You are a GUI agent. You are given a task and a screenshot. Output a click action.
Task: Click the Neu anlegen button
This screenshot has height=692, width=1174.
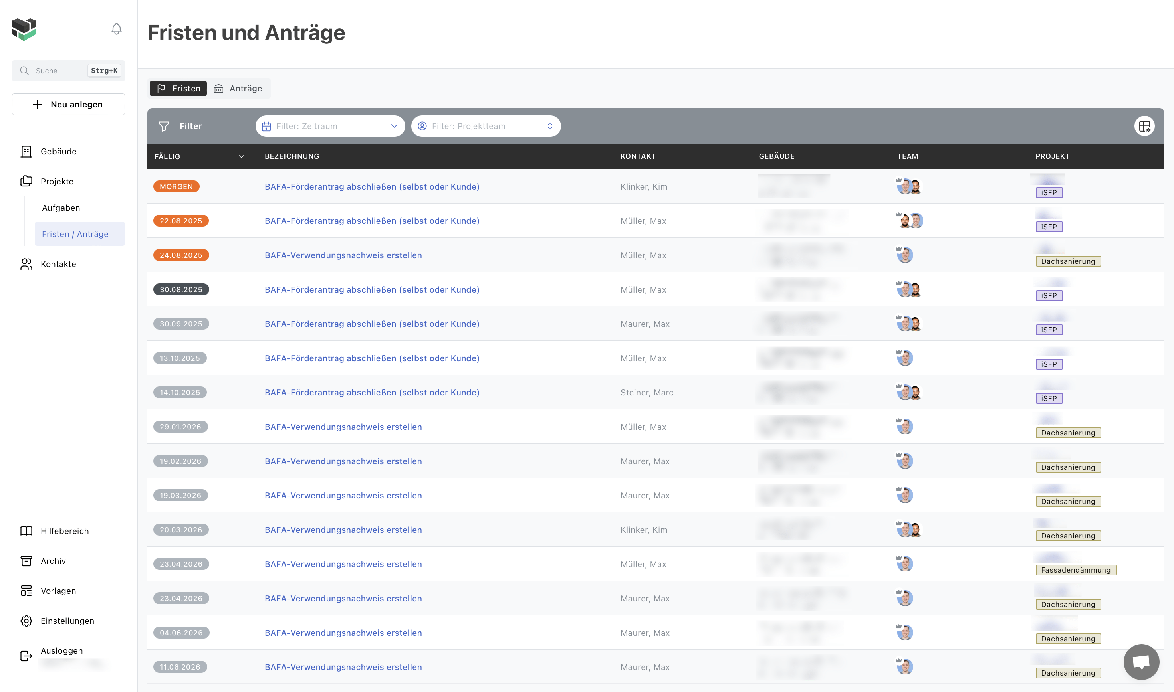[x=68, y=104]
